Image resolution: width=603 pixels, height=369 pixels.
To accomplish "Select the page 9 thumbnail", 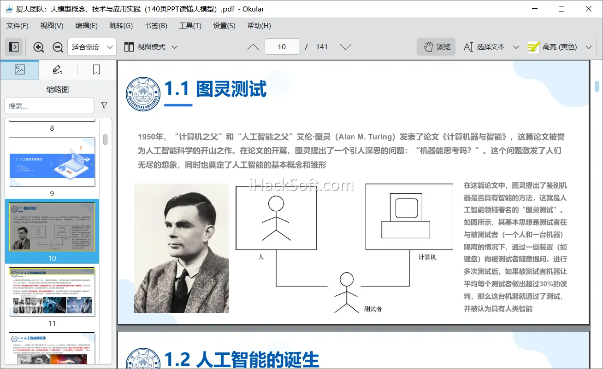I will (52, 162).
